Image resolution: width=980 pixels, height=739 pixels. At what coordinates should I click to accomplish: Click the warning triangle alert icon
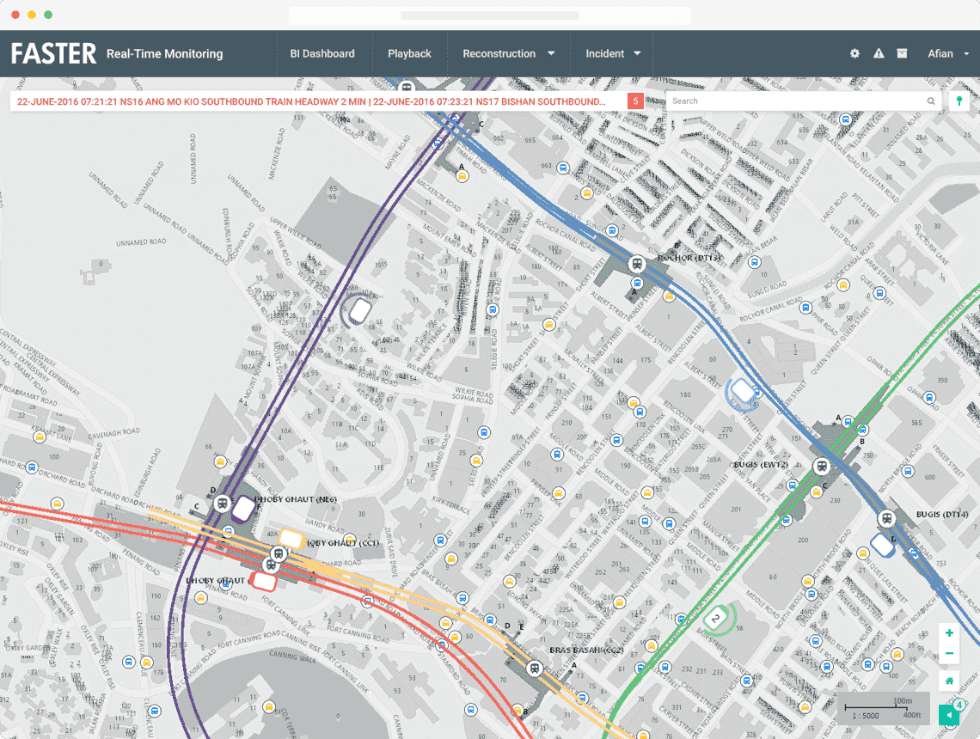click(x=879, y=53)
